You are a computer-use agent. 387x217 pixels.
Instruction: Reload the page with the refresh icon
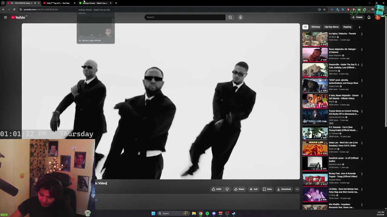[14, 9]
